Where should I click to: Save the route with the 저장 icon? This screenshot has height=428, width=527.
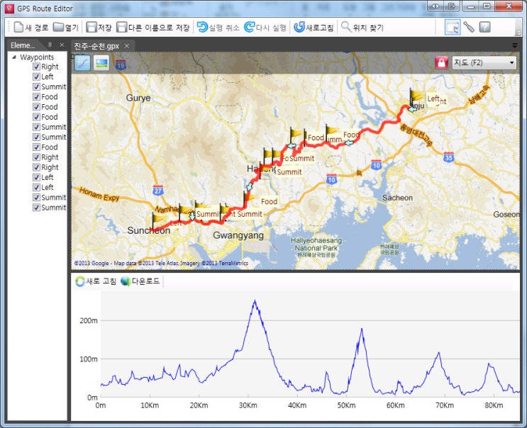pos(91,27)
